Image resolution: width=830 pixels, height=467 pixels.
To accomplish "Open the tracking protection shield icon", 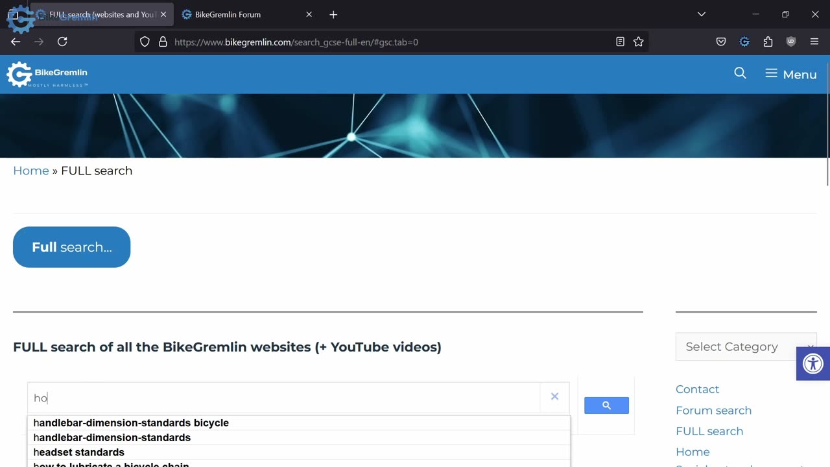I will click(145, 42).
